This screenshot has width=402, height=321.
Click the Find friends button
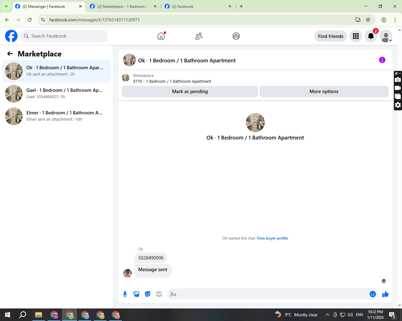click(x=331, y=36)
